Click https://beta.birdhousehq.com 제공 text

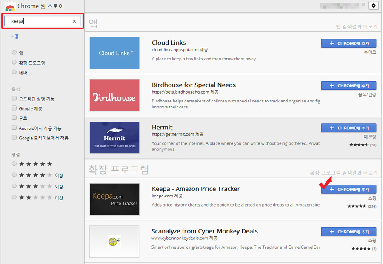coord(185,92)
